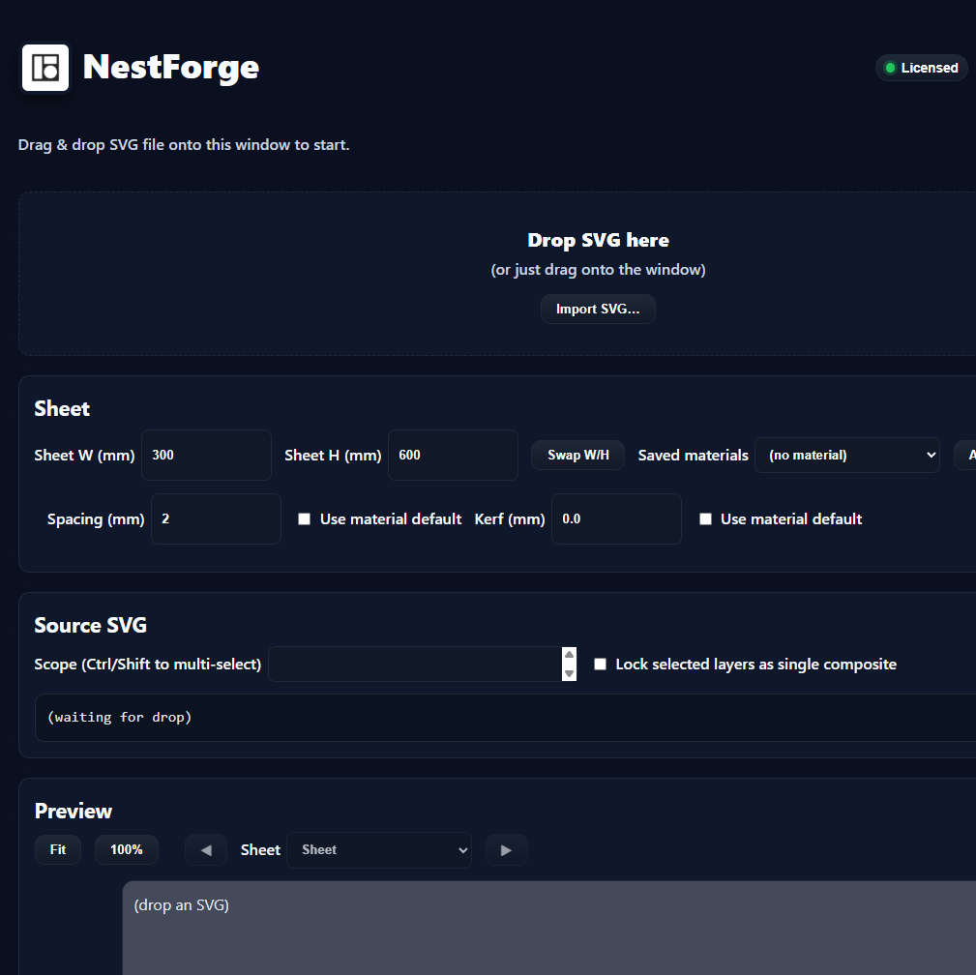Viewport: 976px width, 976px height.
Task: Click the NestForge logo icon
Action: (x=45, y=68)
